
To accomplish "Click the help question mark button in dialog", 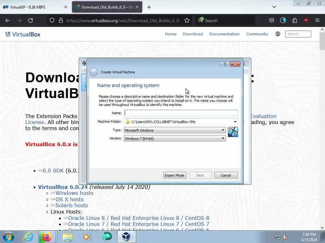I will (225, 64).
